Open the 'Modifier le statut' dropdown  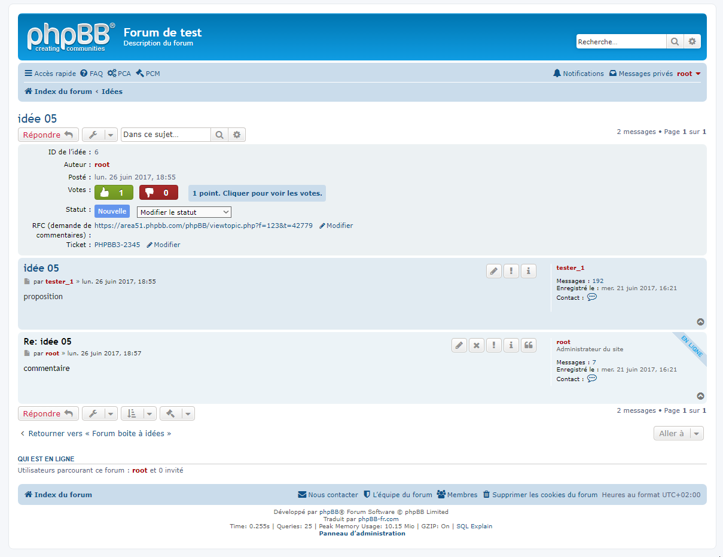pyautogui.click(x=184, y=212)
